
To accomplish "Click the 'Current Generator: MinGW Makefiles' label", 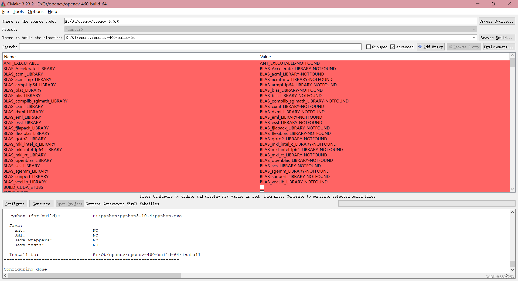I will pyautogui.click(x=122, y=204).
